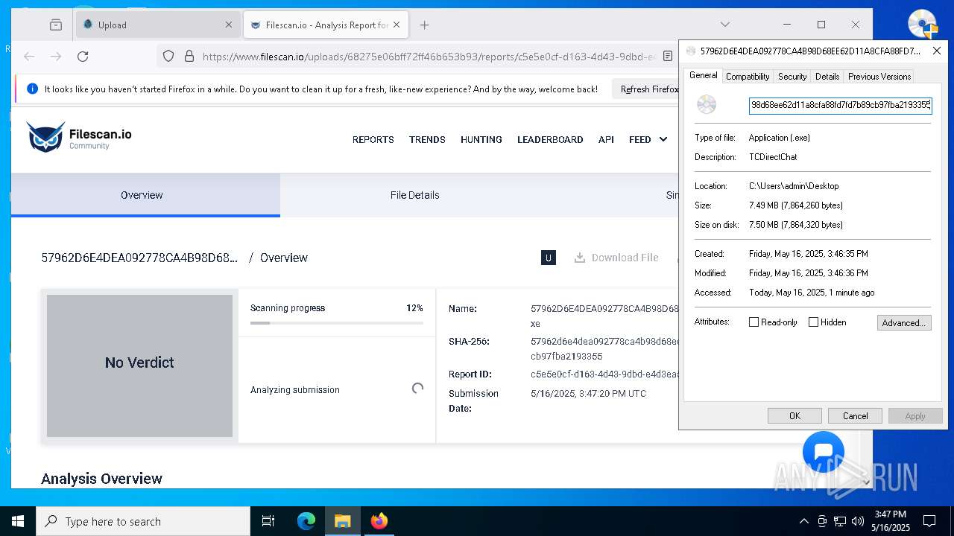Image resolution: width=954 pixels, height=536 pixels.
Task: Click the filescan.io URL address bar
Action: (x=429, y=56)
